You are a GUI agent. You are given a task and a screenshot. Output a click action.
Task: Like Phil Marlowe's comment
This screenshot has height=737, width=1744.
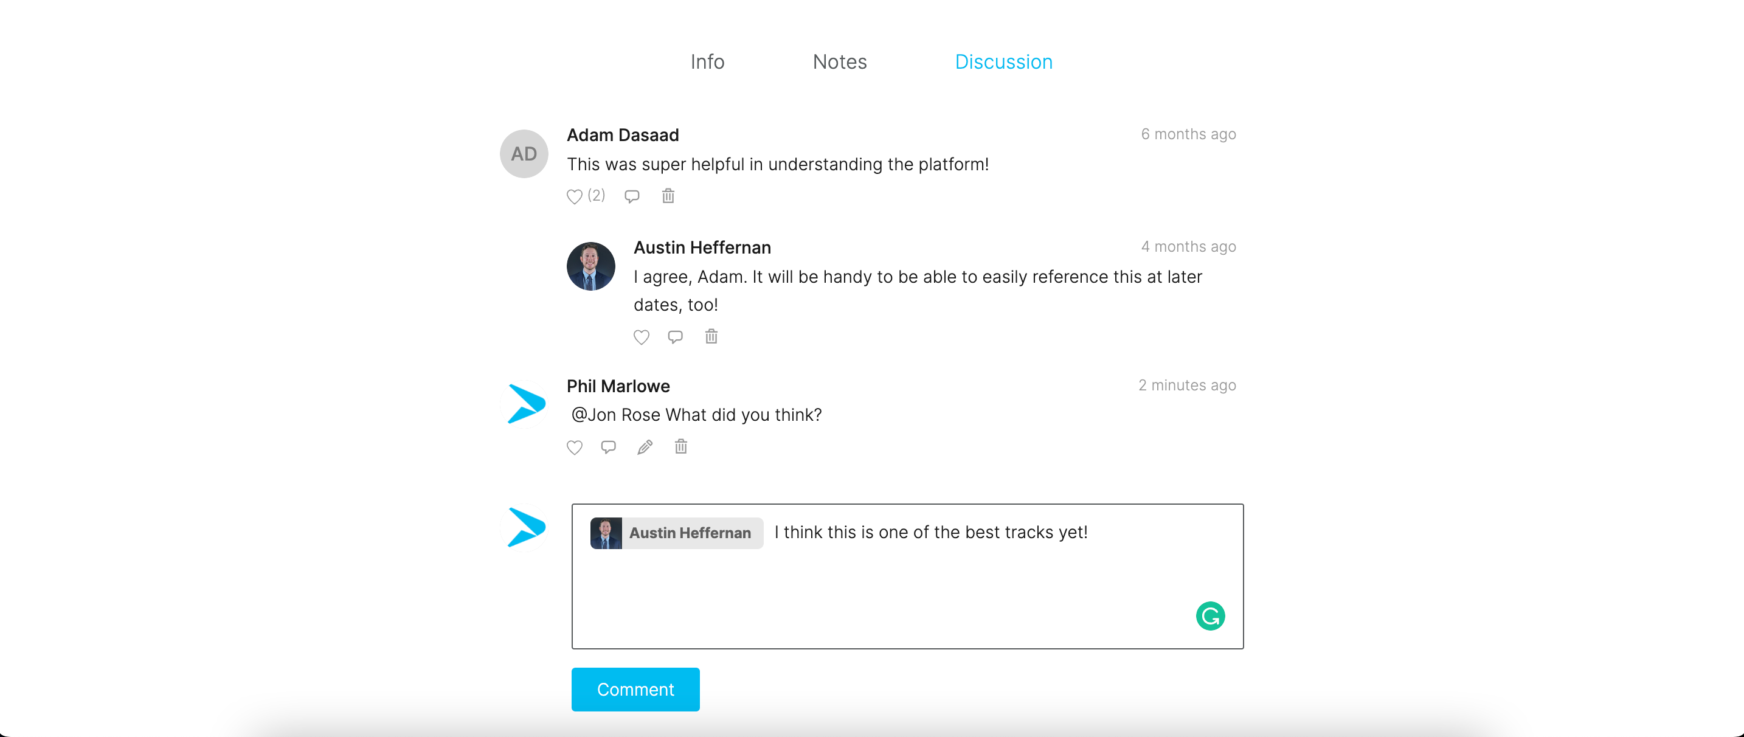(x=574, y=448)
